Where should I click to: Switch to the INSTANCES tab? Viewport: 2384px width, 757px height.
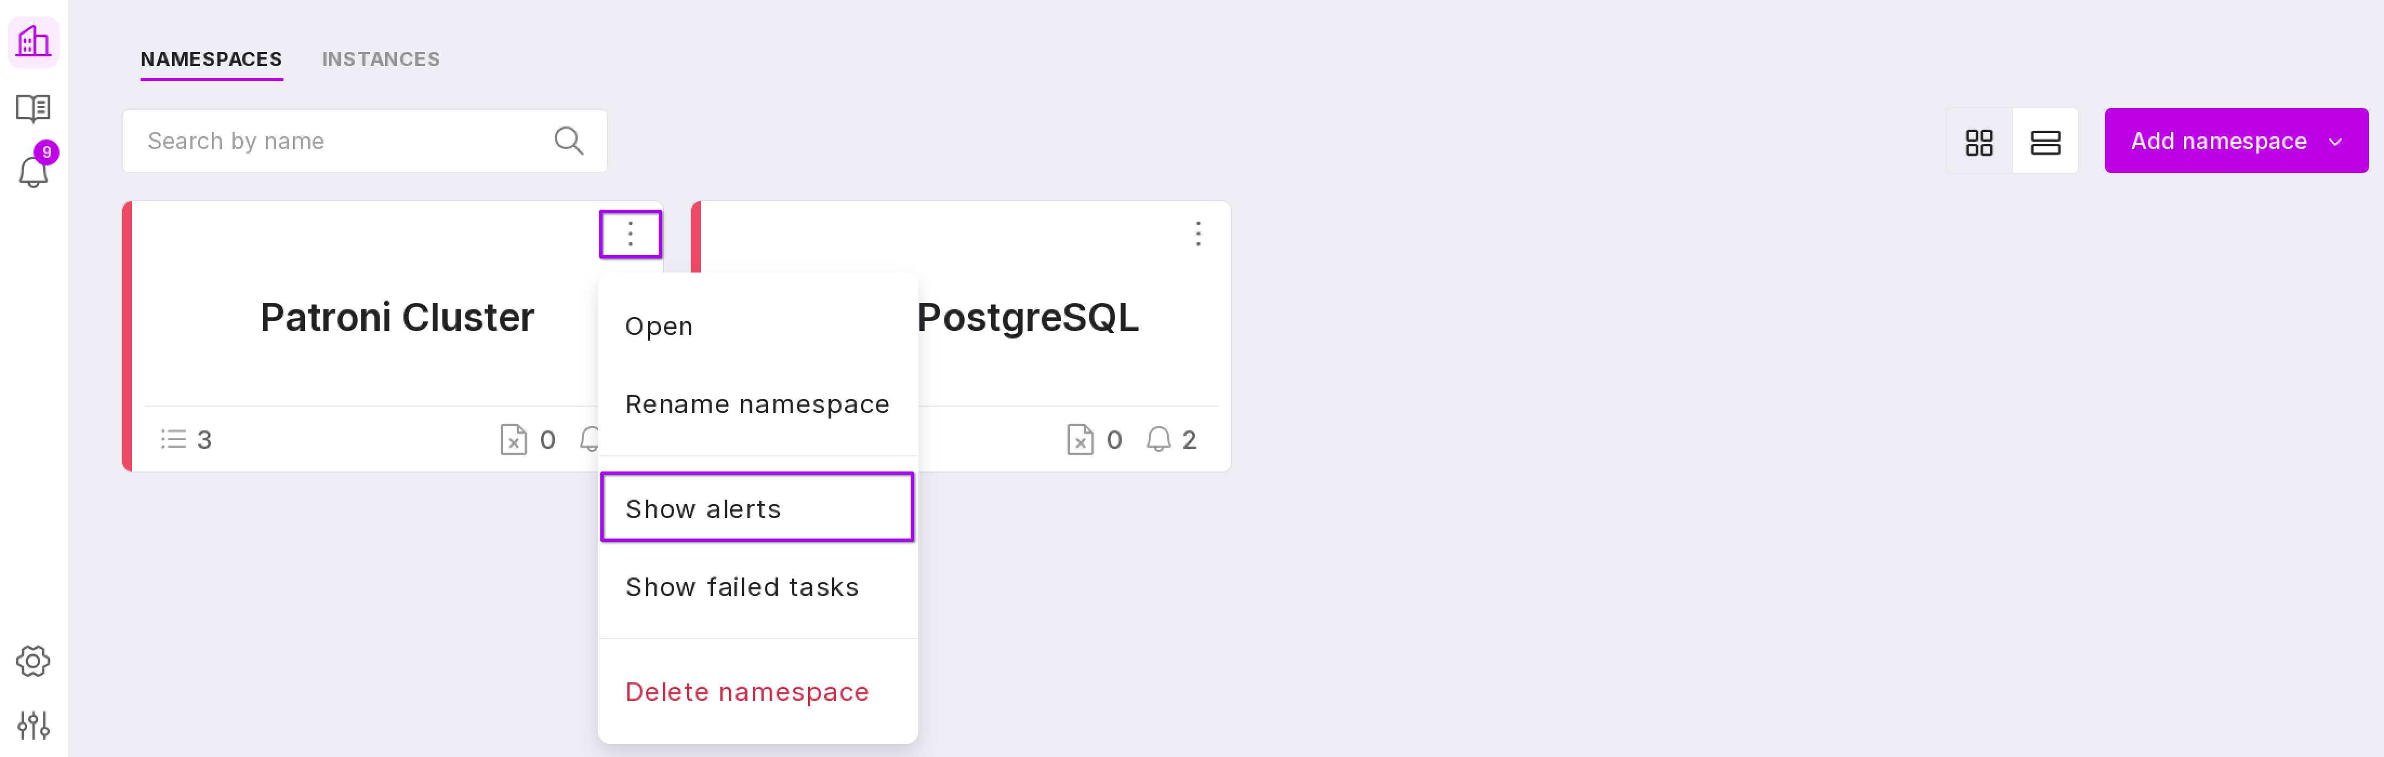[380, 59]
